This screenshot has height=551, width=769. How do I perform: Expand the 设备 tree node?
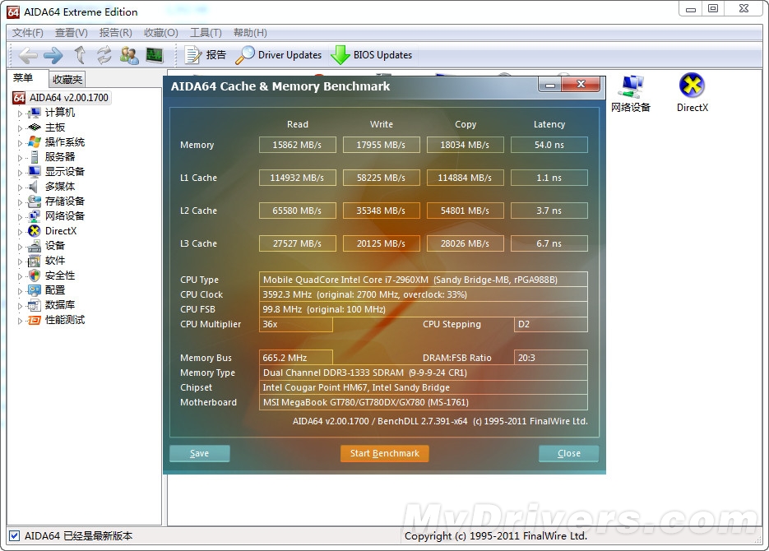pos(20,247)
